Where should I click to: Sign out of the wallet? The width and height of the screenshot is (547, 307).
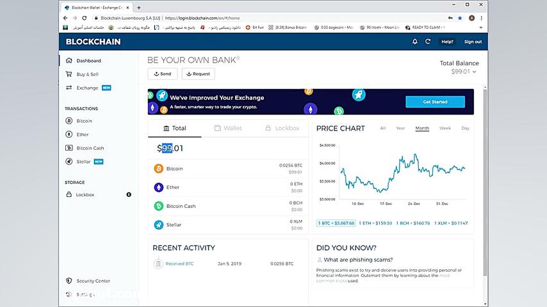473,42
